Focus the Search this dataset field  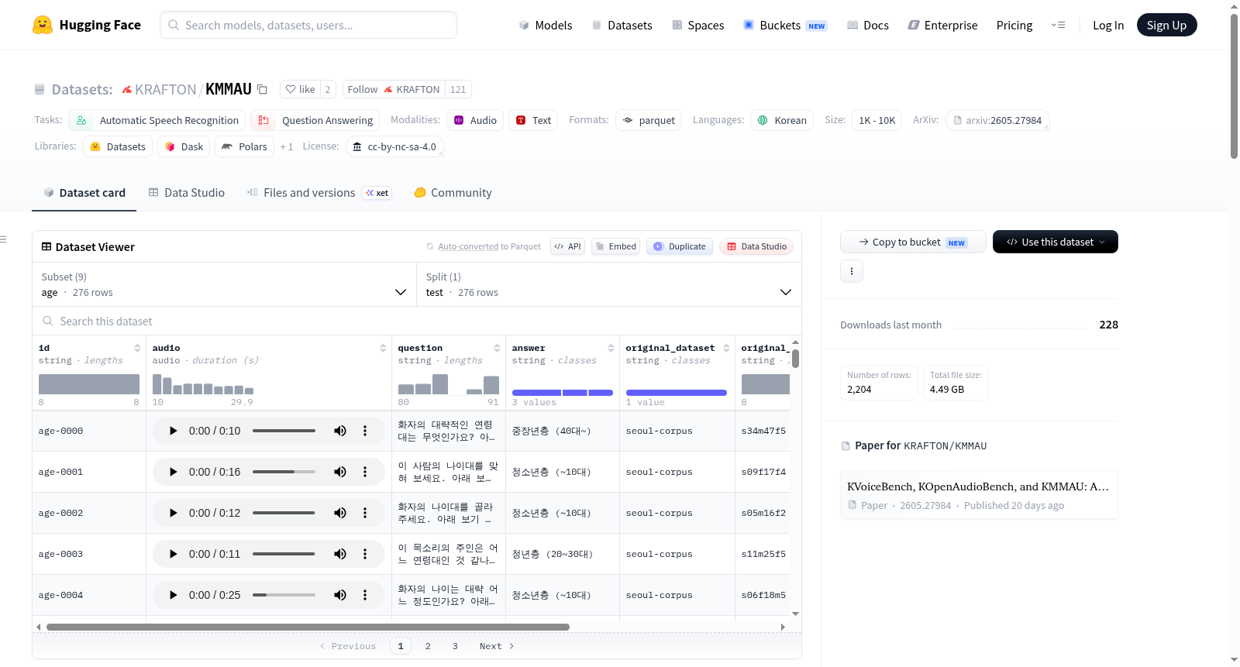(417, 321)
